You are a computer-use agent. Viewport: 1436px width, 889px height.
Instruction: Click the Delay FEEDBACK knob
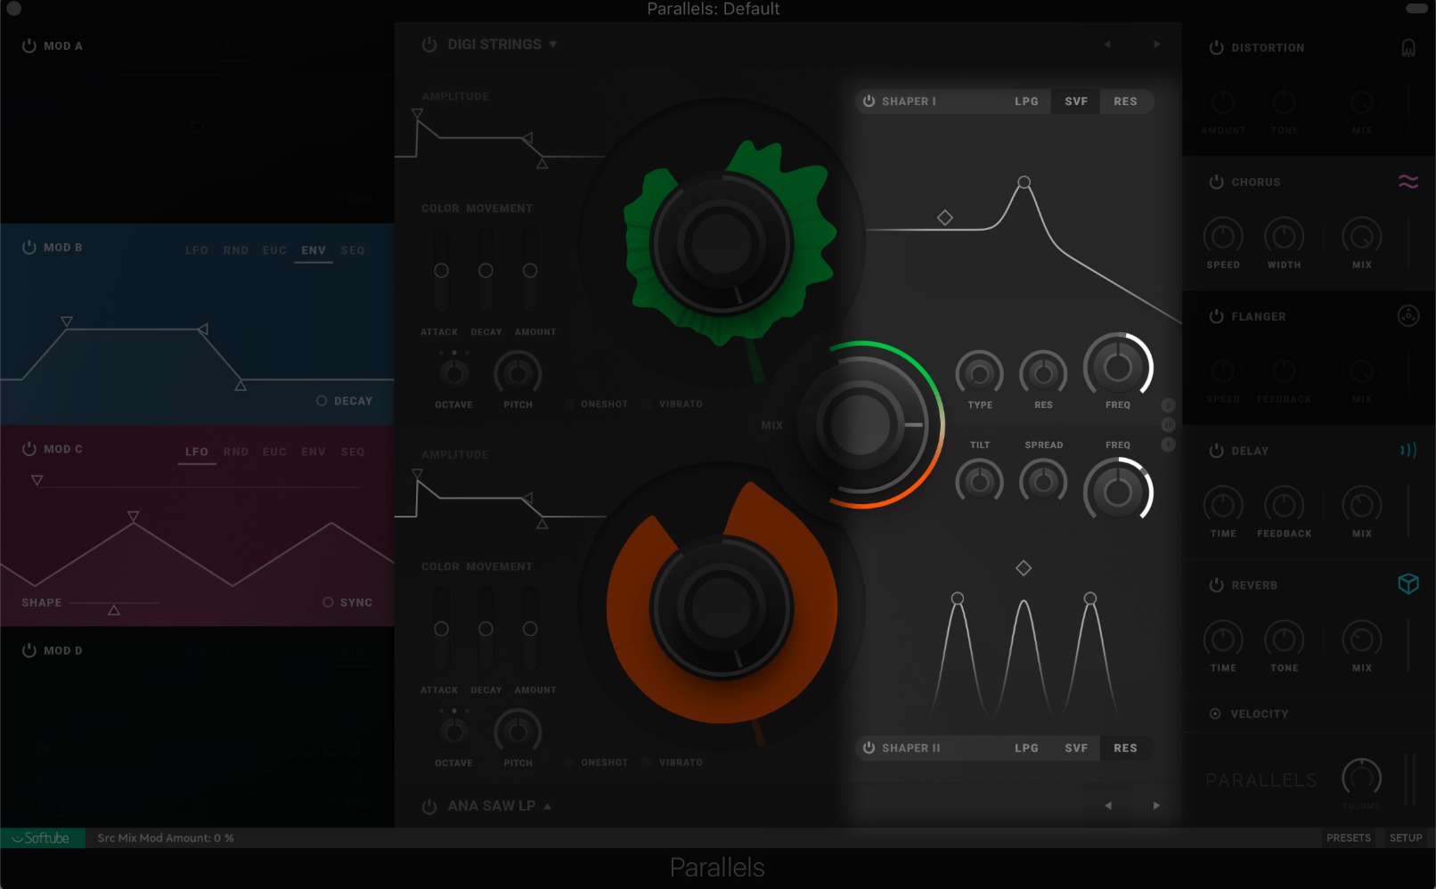pos(1284,505)
